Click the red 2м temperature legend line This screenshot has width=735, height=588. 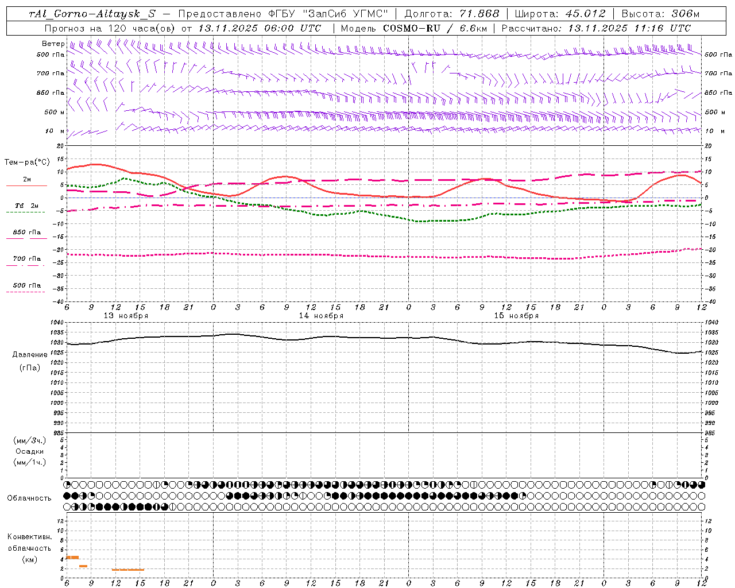[26, 185]
